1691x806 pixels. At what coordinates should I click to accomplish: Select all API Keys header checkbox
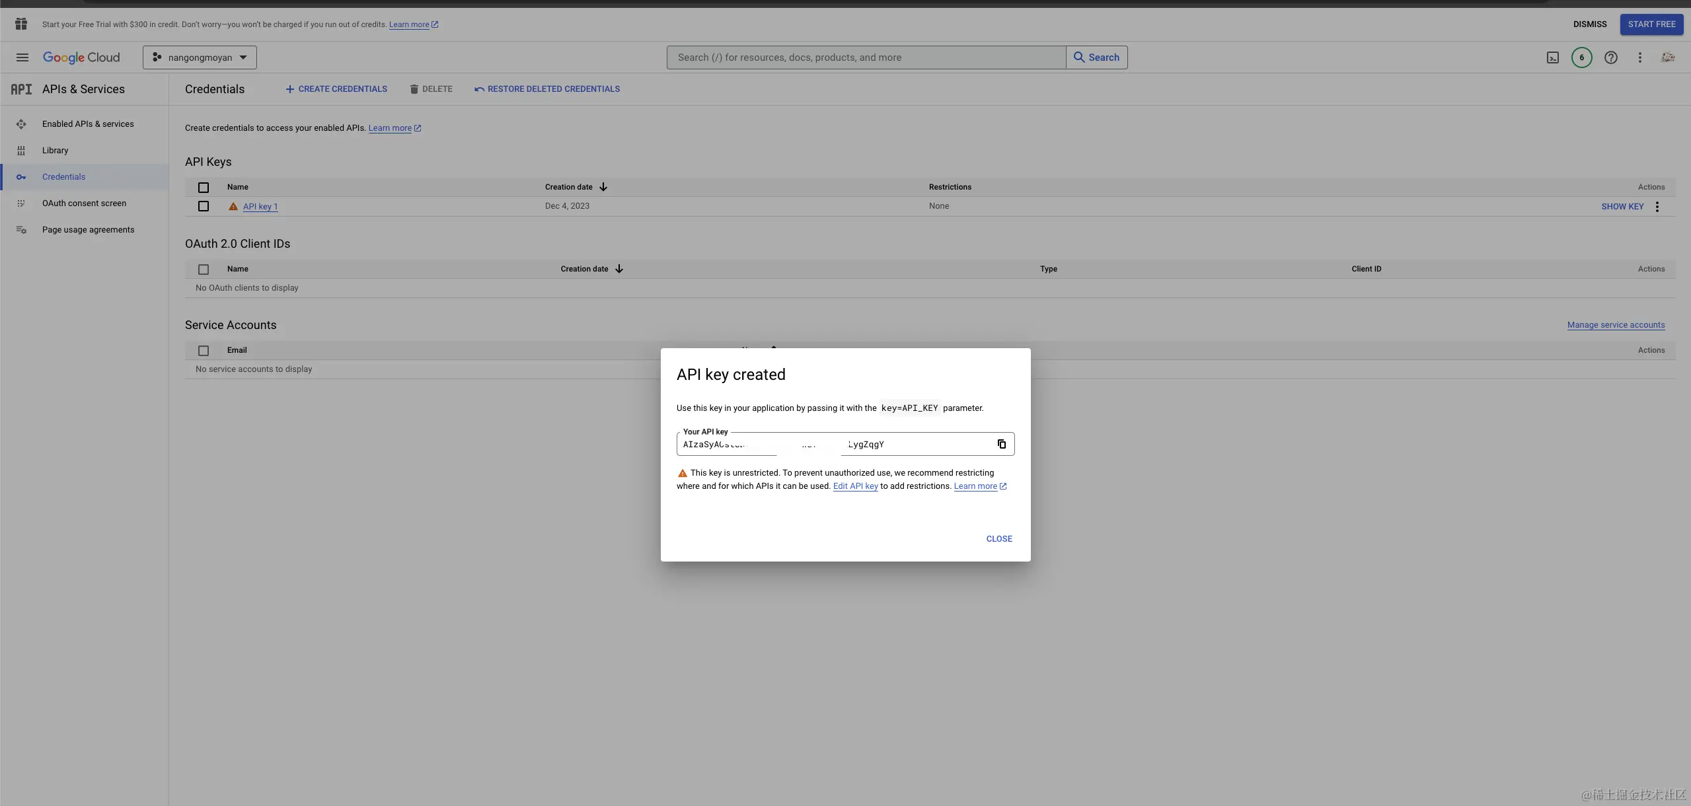pos(204,188)
